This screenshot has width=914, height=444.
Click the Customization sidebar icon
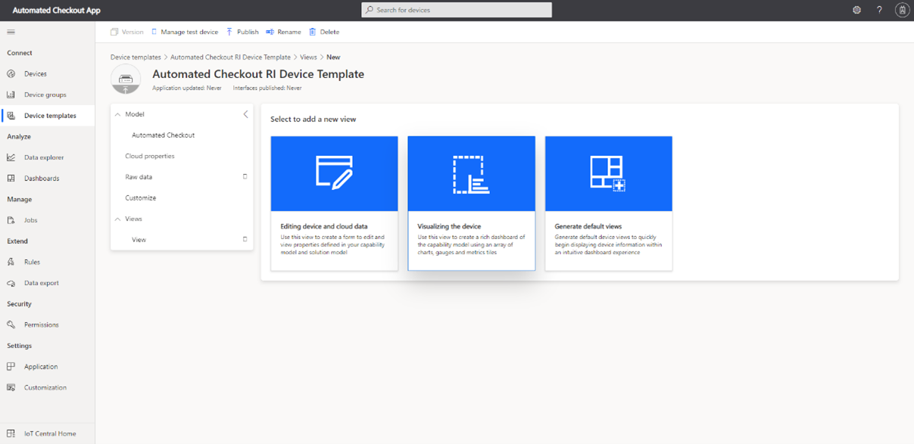pyautogui.click(x=11, y=387)
